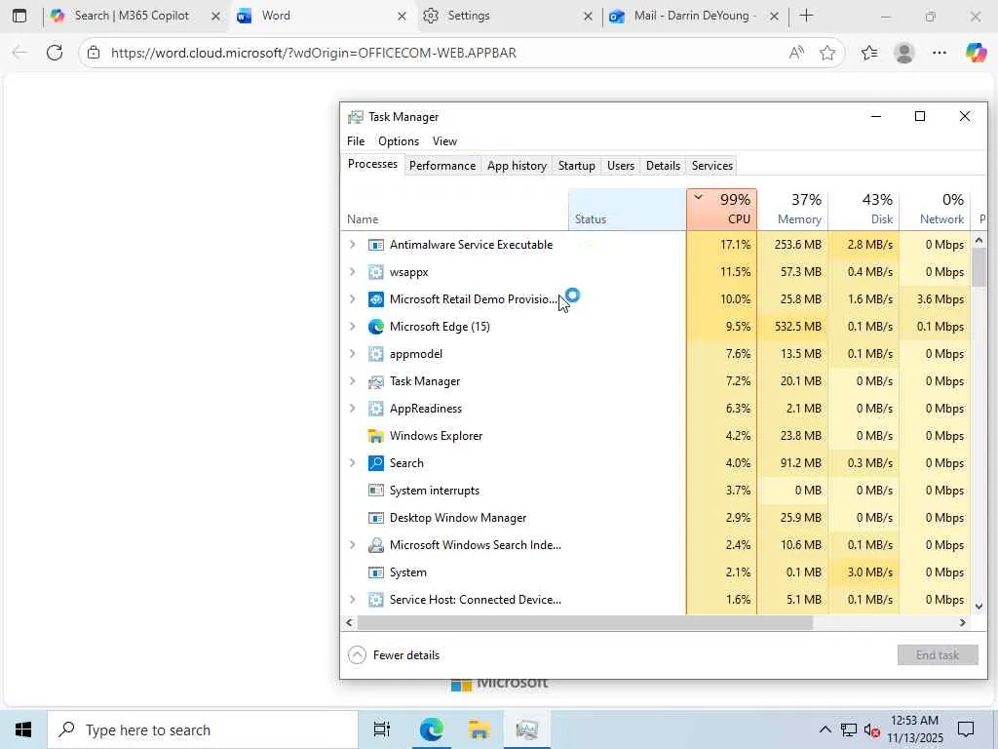Click the taskbar search box
Image resolution: width=998 pixels, height=749 pixels.
point(203,729)
